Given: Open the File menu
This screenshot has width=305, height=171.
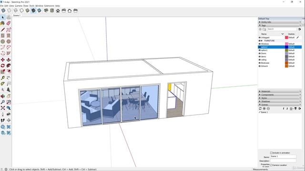Looking at the screenshot, I should tap(2, 6).
